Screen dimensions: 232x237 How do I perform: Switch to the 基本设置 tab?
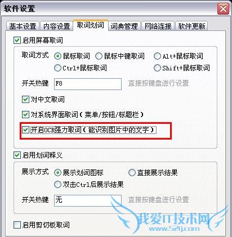(x=23, y=26)
